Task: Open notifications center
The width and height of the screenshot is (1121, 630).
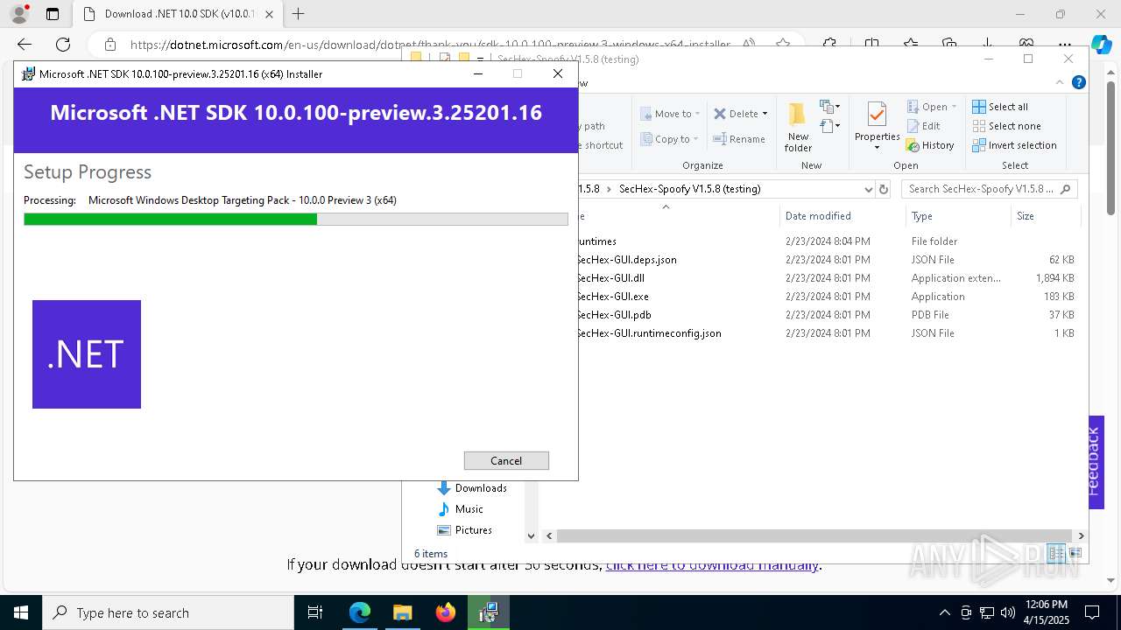Action: pos(1092,612)
